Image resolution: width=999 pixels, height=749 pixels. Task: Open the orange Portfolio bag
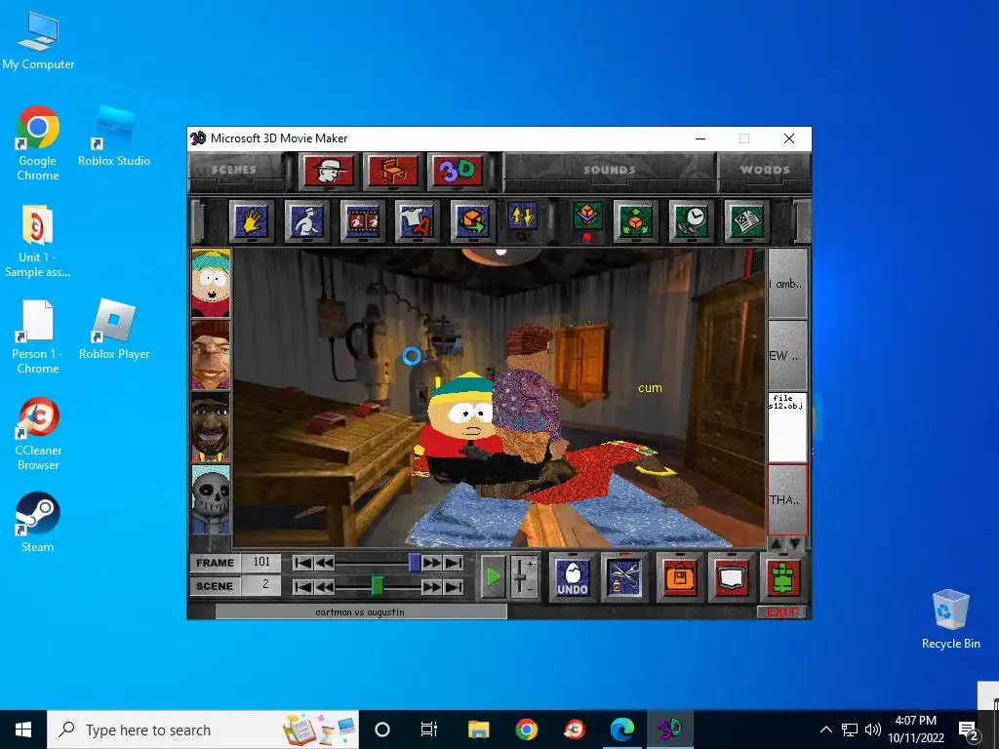[680, 577]
